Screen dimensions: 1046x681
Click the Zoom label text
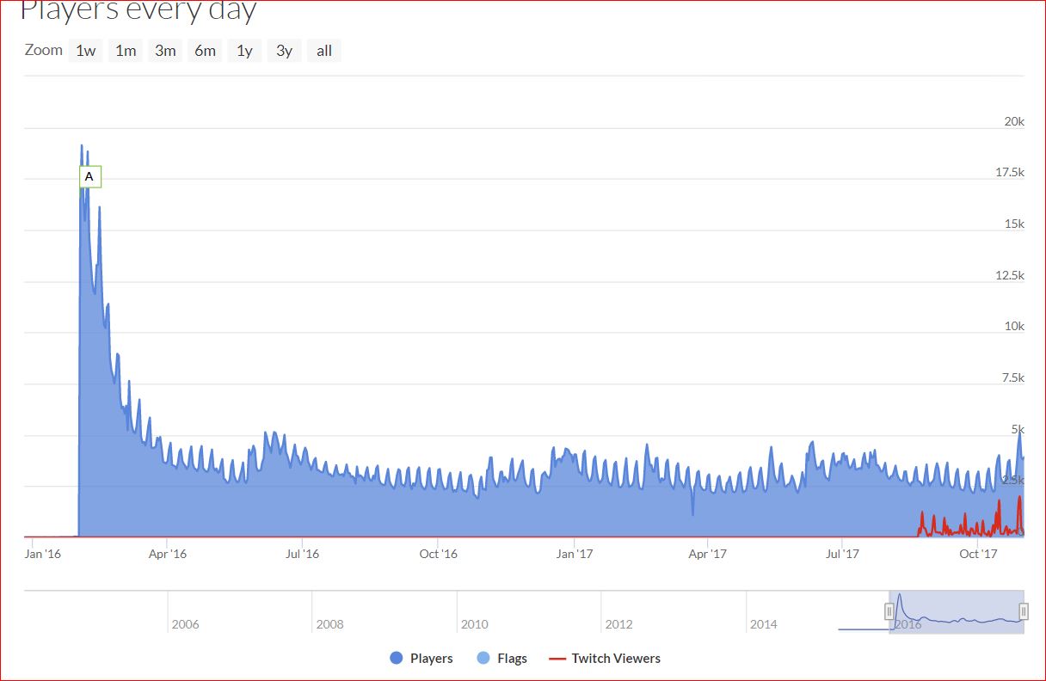pos(44,50)
